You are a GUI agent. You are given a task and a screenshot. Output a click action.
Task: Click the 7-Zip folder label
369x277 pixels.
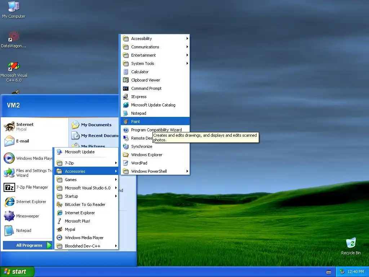69,163
